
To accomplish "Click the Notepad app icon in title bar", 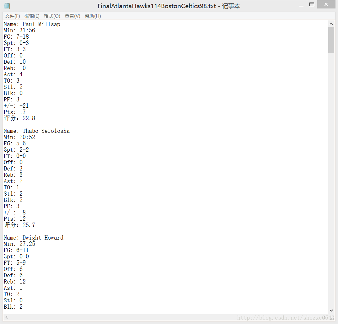I will click(7, 6).
